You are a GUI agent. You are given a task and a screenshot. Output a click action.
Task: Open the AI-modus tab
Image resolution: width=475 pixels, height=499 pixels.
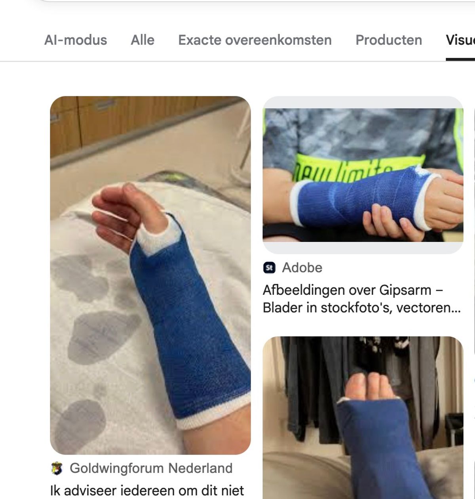coord(76,40)
